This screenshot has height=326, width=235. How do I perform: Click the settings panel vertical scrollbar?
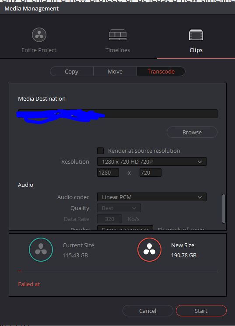click(224, 209)
